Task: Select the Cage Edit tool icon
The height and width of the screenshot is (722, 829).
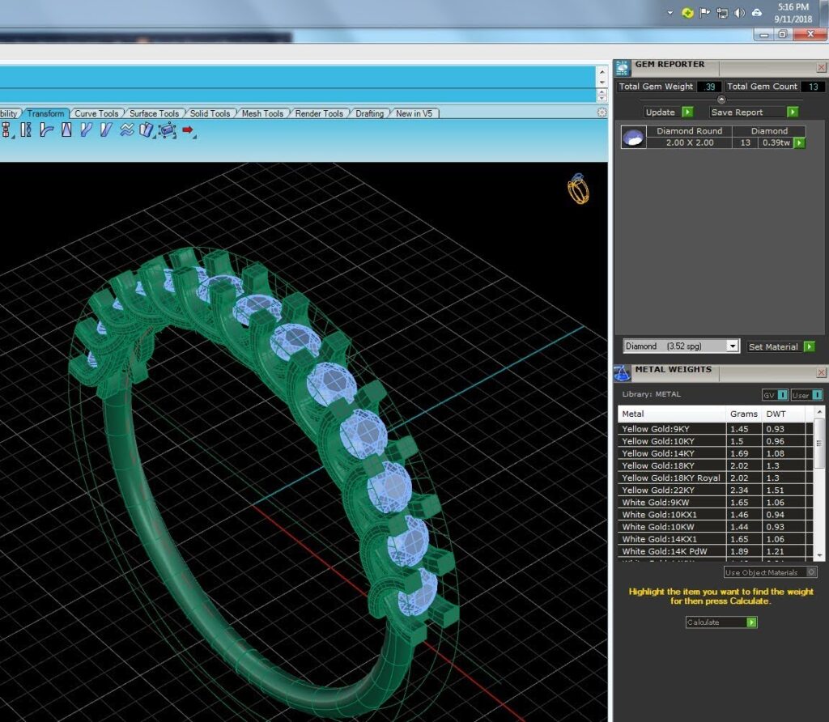Action: pos(167,130)
